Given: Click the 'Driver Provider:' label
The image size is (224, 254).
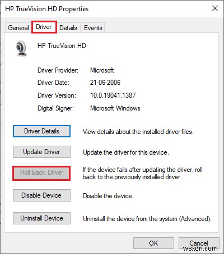Looking at the screenshot, I should (58, 70).
